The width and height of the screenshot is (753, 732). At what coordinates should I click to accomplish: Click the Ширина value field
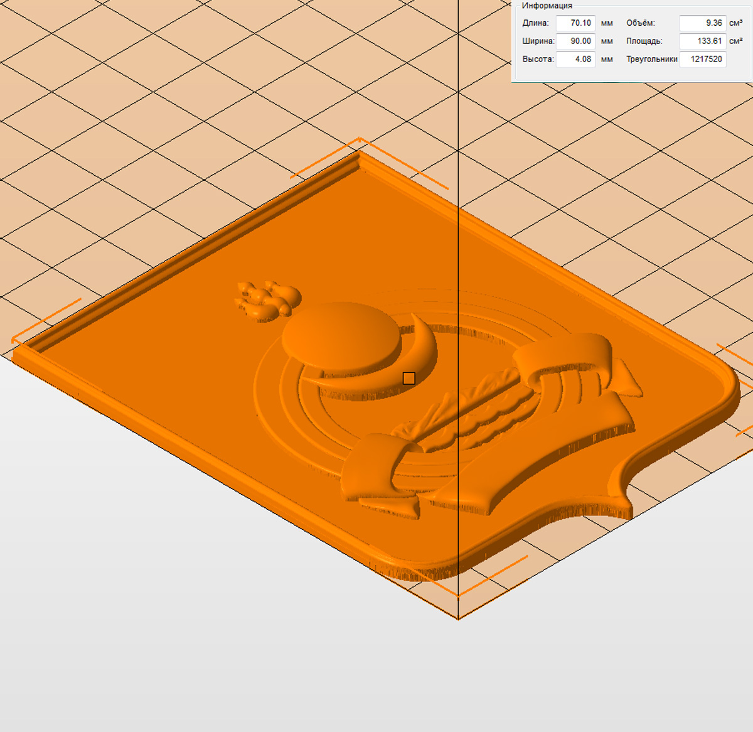click(x=575, y=41)
